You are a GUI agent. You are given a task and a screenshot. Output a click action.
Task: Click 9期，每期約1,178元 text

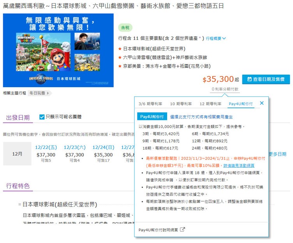(161, 141)
